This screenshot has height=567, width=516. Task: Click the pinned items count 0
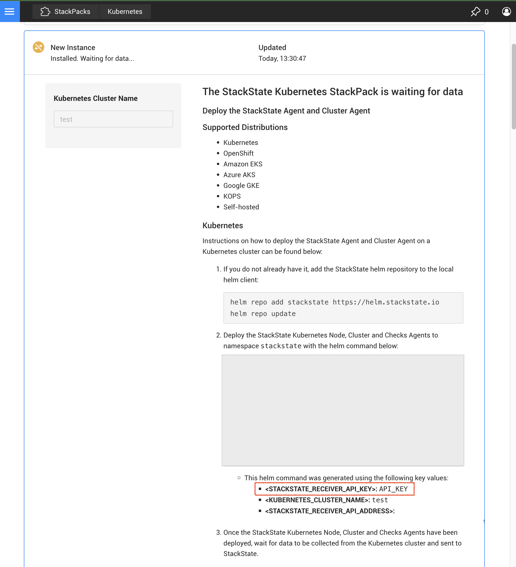[486, 12]
